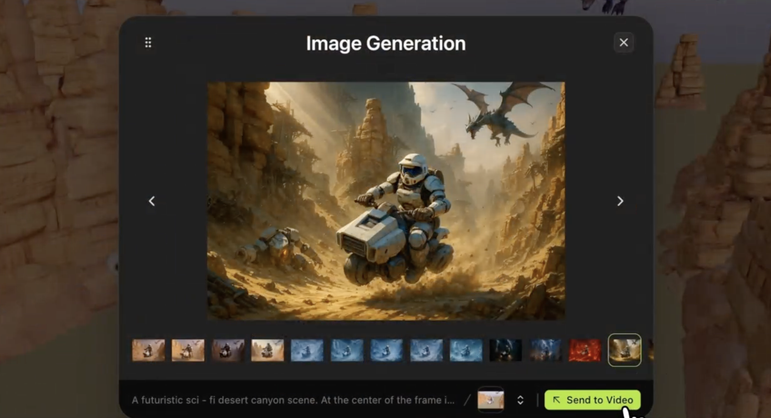The width and height of the screenshot is (771, 418).
Task: Select the second blue ice thumbnail
Action: (347, 350)
